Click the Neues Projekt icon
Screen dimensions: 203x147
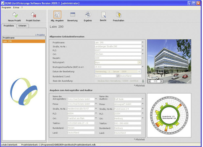click(x=15, y=15)
